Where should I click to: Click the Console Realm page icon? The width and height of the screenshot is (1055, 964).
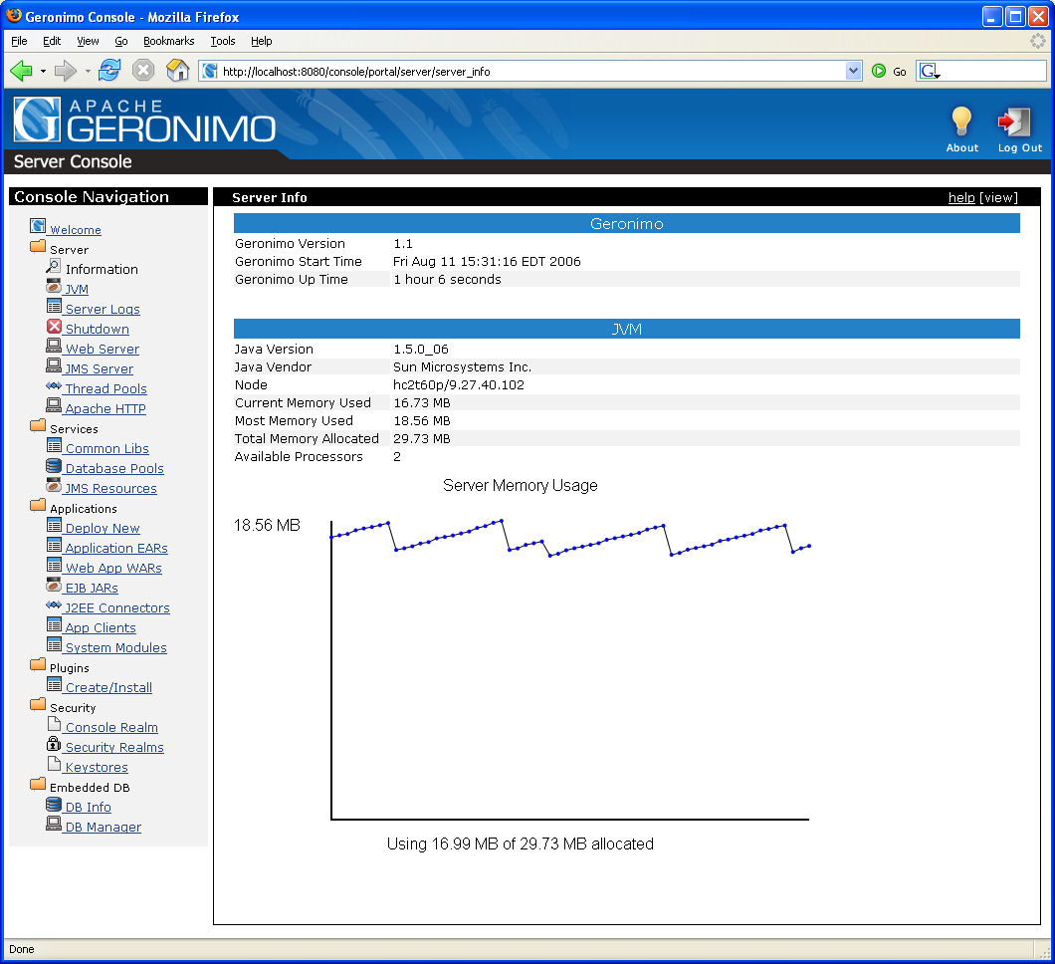[x=54, y=724]
